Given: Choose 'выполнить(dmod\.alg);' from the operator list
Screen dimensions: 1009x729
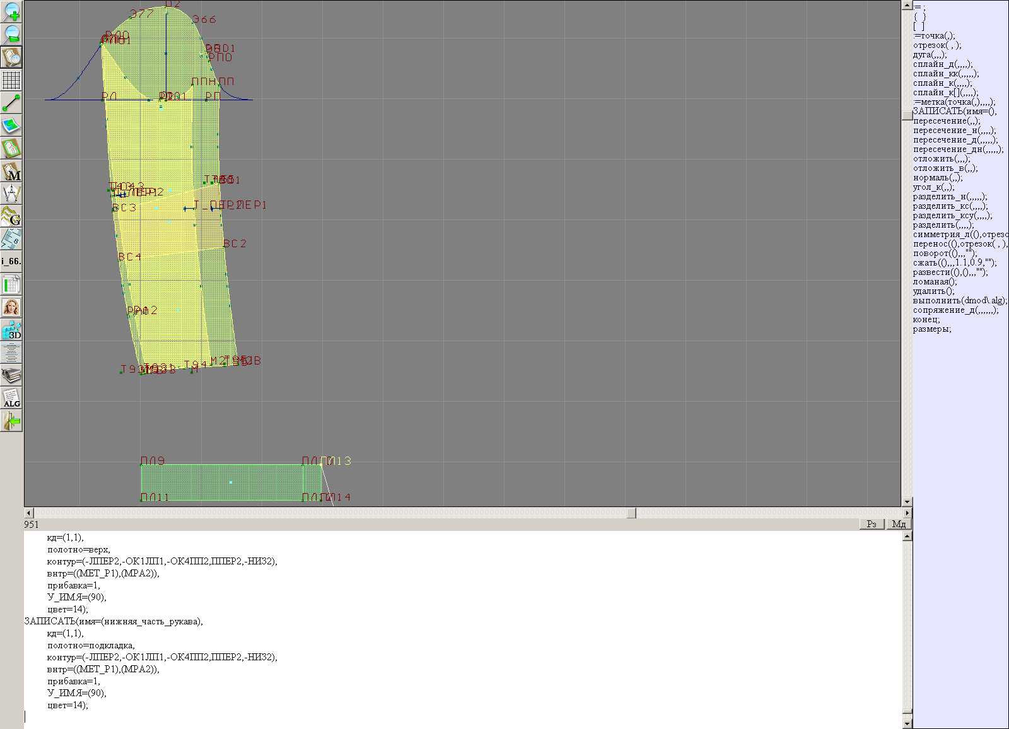Looking at the screenshot, I should [x=959, y=301].
